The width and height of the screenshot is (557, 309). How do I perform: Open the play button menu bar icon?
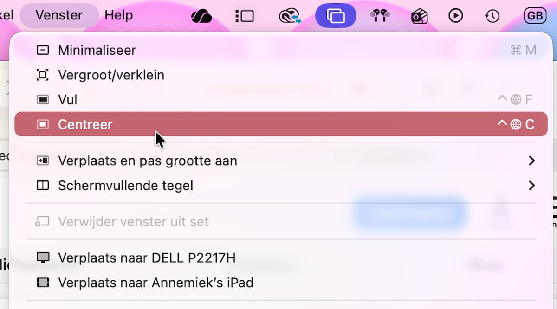(456, 16)
